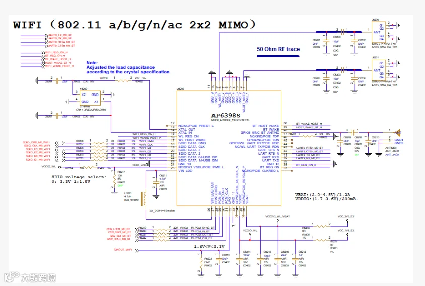
Task: Click the "VBAT:(3.0-4.8V)/1.2A" spec line
Action: coord(322,195)
